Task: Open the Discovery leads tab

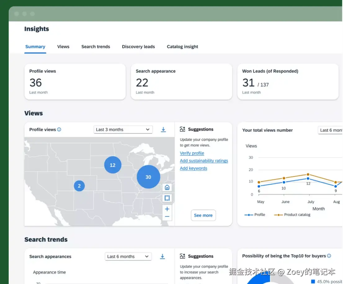Action: 138,47
